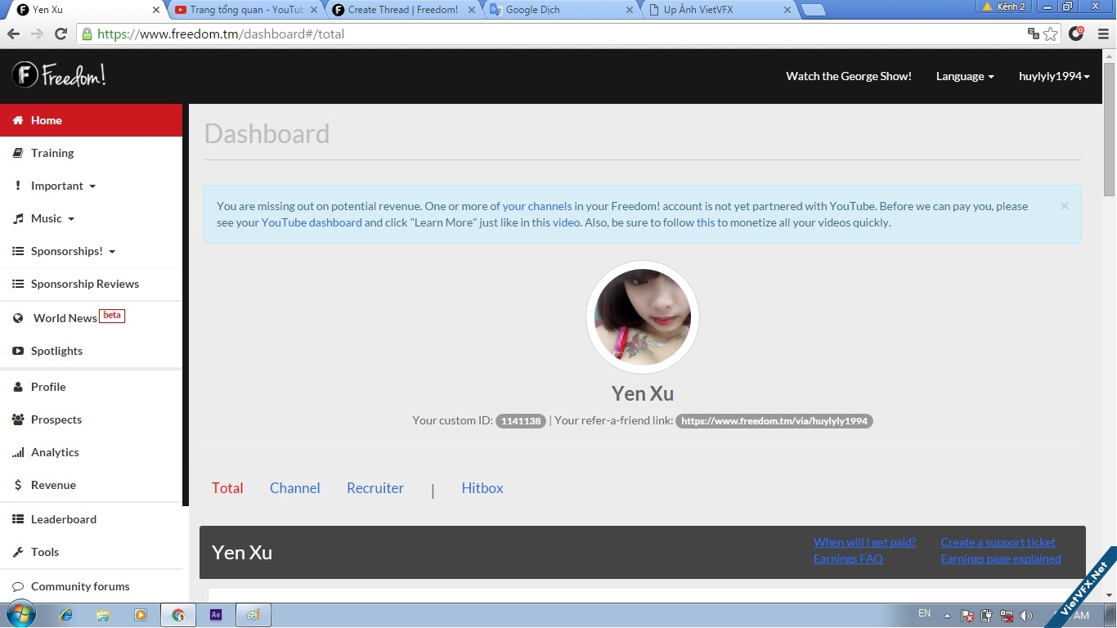This screenshot has height=628, width=1117.
Task: Toggle the system volume speaker icon
Action: click(x=1026, y=616)
